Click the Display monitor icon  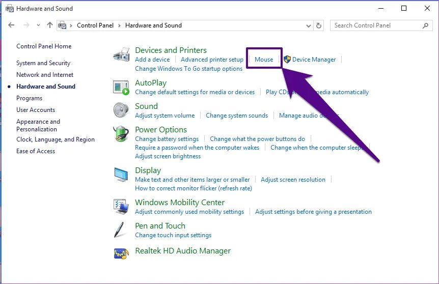tap(121, 174)
